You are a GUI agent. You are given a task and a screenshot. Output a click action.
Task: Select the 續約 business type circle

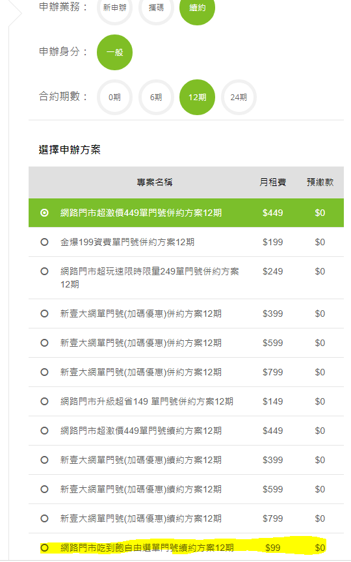coord(198,8)
